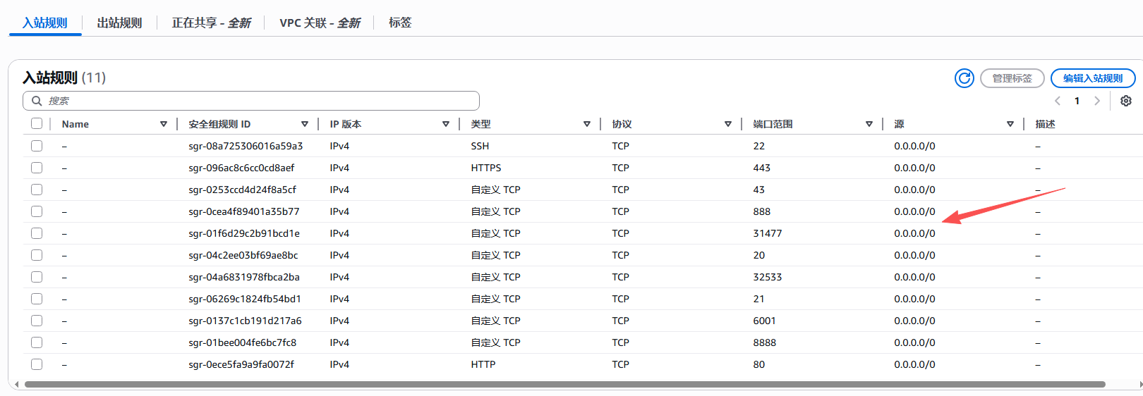Go to previous page arrow
1143x396 pixels.
[x=1058, y=101]
